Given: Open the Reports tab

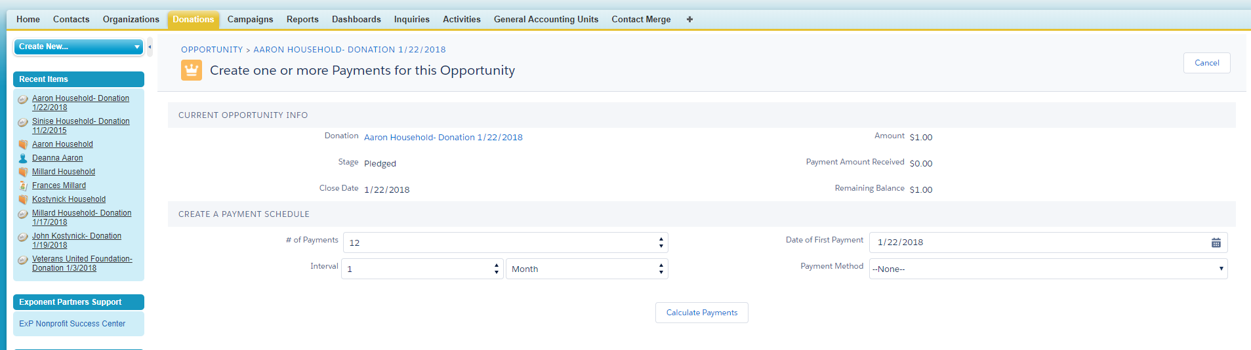Looking at the screenshot, I should coord(302,20).
